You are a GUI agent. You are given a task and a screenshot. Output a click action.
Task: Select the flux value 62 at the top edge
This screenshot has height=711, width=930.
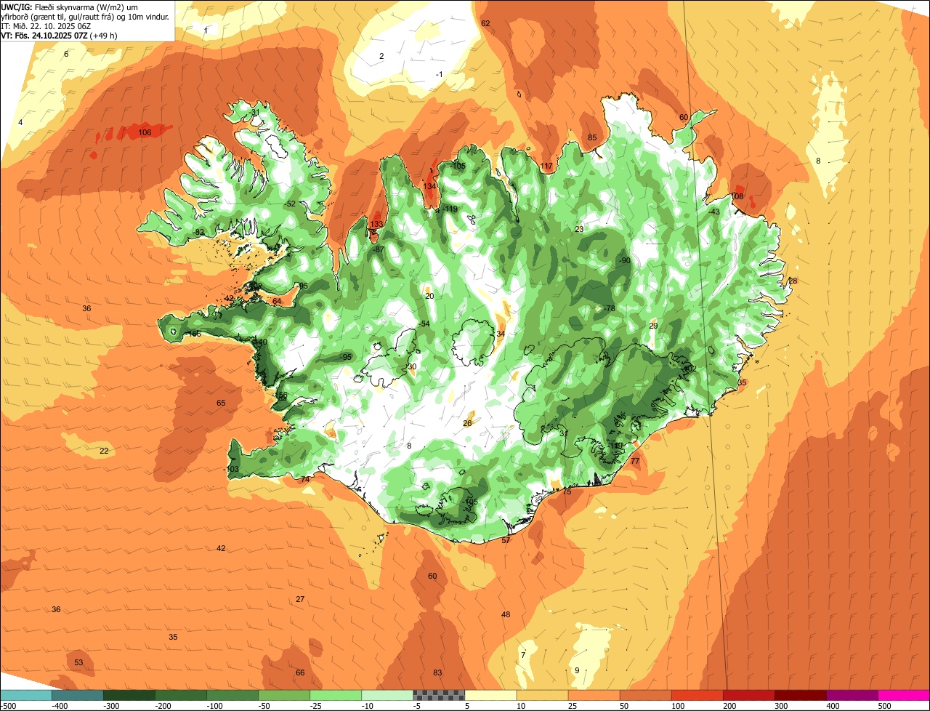[485, 23]
